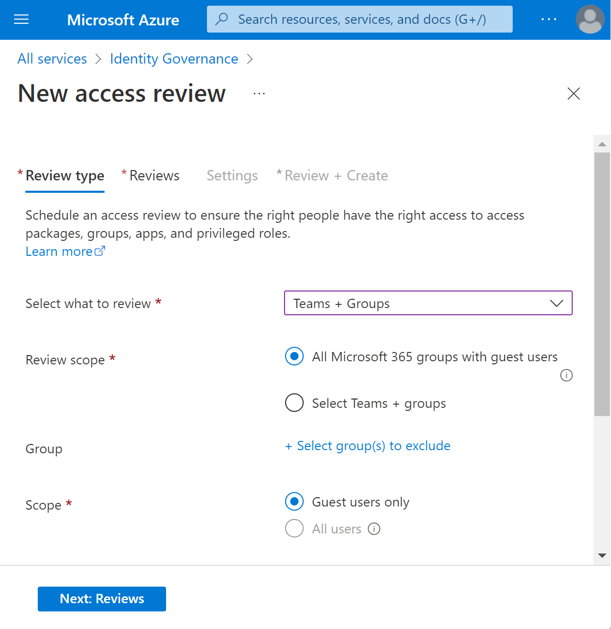The width and height of the screenshot is (611, 629).
Task: Open the hamburger portal menu
Action: coord(21,20)
